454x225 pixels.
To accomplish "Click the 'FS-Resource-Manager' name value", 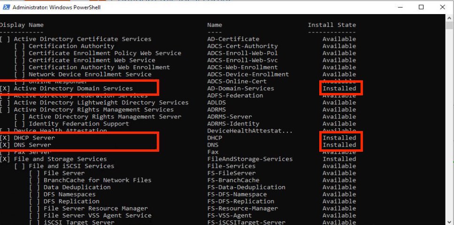I will (x=243, y=209).
